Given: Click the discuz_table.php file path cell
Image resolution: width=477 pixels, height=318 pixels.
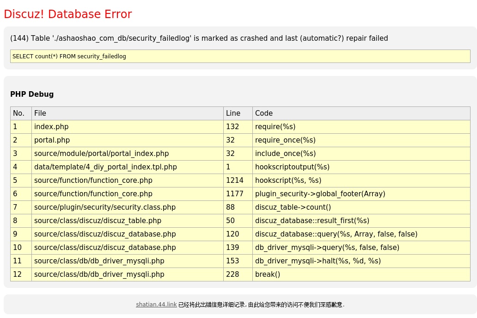Looking at the screenshot, I should coord(98,221).
